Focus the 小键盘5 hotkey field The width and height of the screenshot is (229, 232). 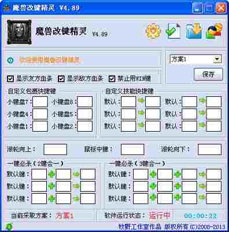84,114
